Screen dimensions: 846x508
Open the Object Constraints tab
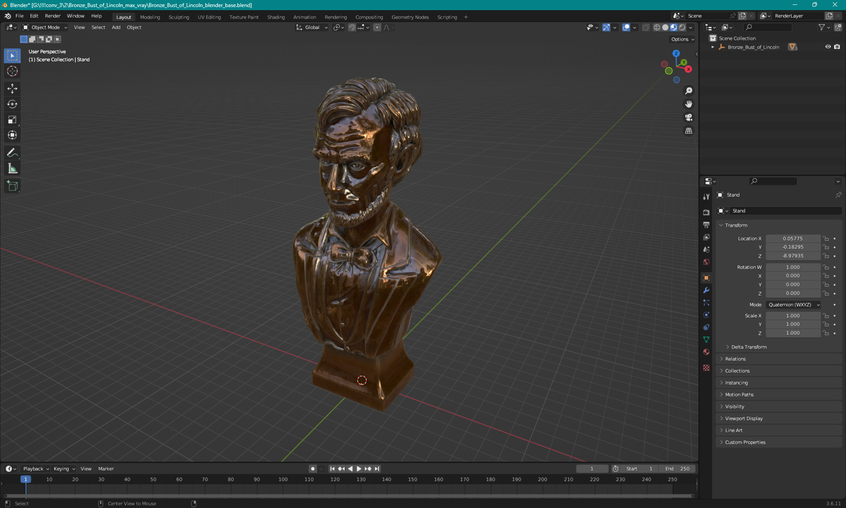tap(706, 327)
